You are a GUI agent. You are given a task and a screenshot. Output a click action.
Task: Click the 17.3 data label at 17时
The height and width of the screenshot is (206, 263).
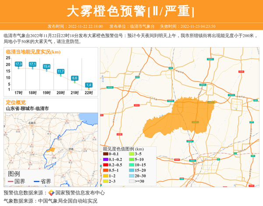(x=18, y=64)
